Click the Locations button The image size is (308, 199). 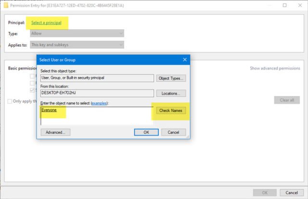[x=171, y=93]
